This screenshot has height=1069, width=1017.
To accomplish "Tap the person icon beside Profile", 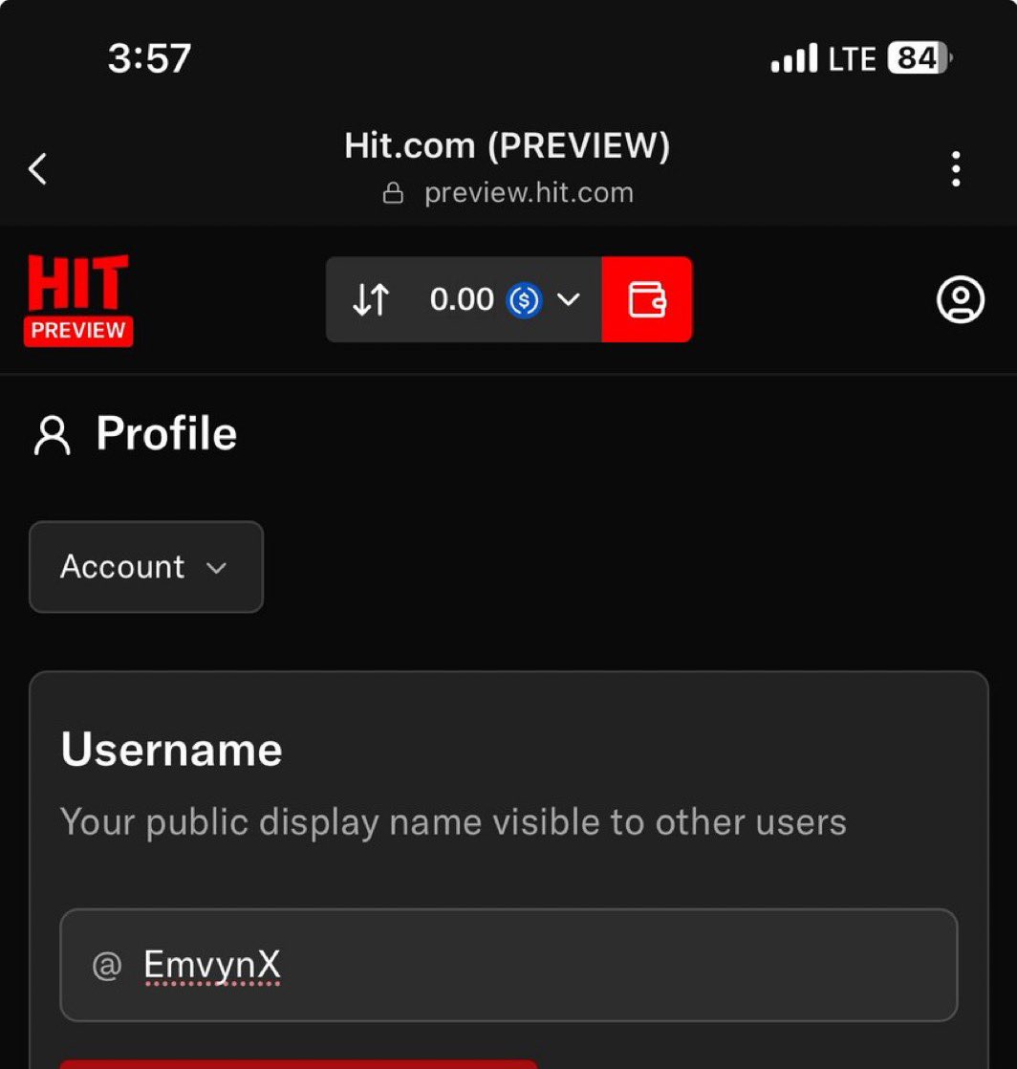I will point(52,435).
